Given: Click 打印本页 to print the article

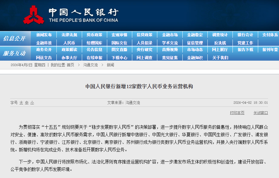Looking at the screenshot, I should click(x=237, y=113).
